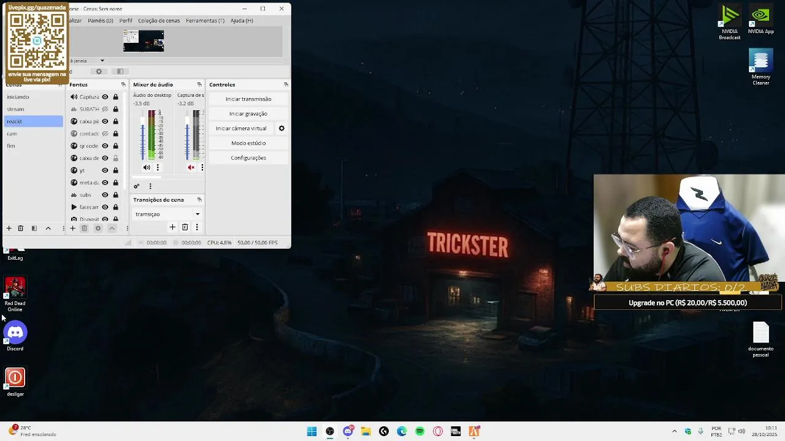Viewport: 785px width, 441px height.
Task: Launch the NVIDIA Broadcast desktop icon
Action: [x=730, y=23]
